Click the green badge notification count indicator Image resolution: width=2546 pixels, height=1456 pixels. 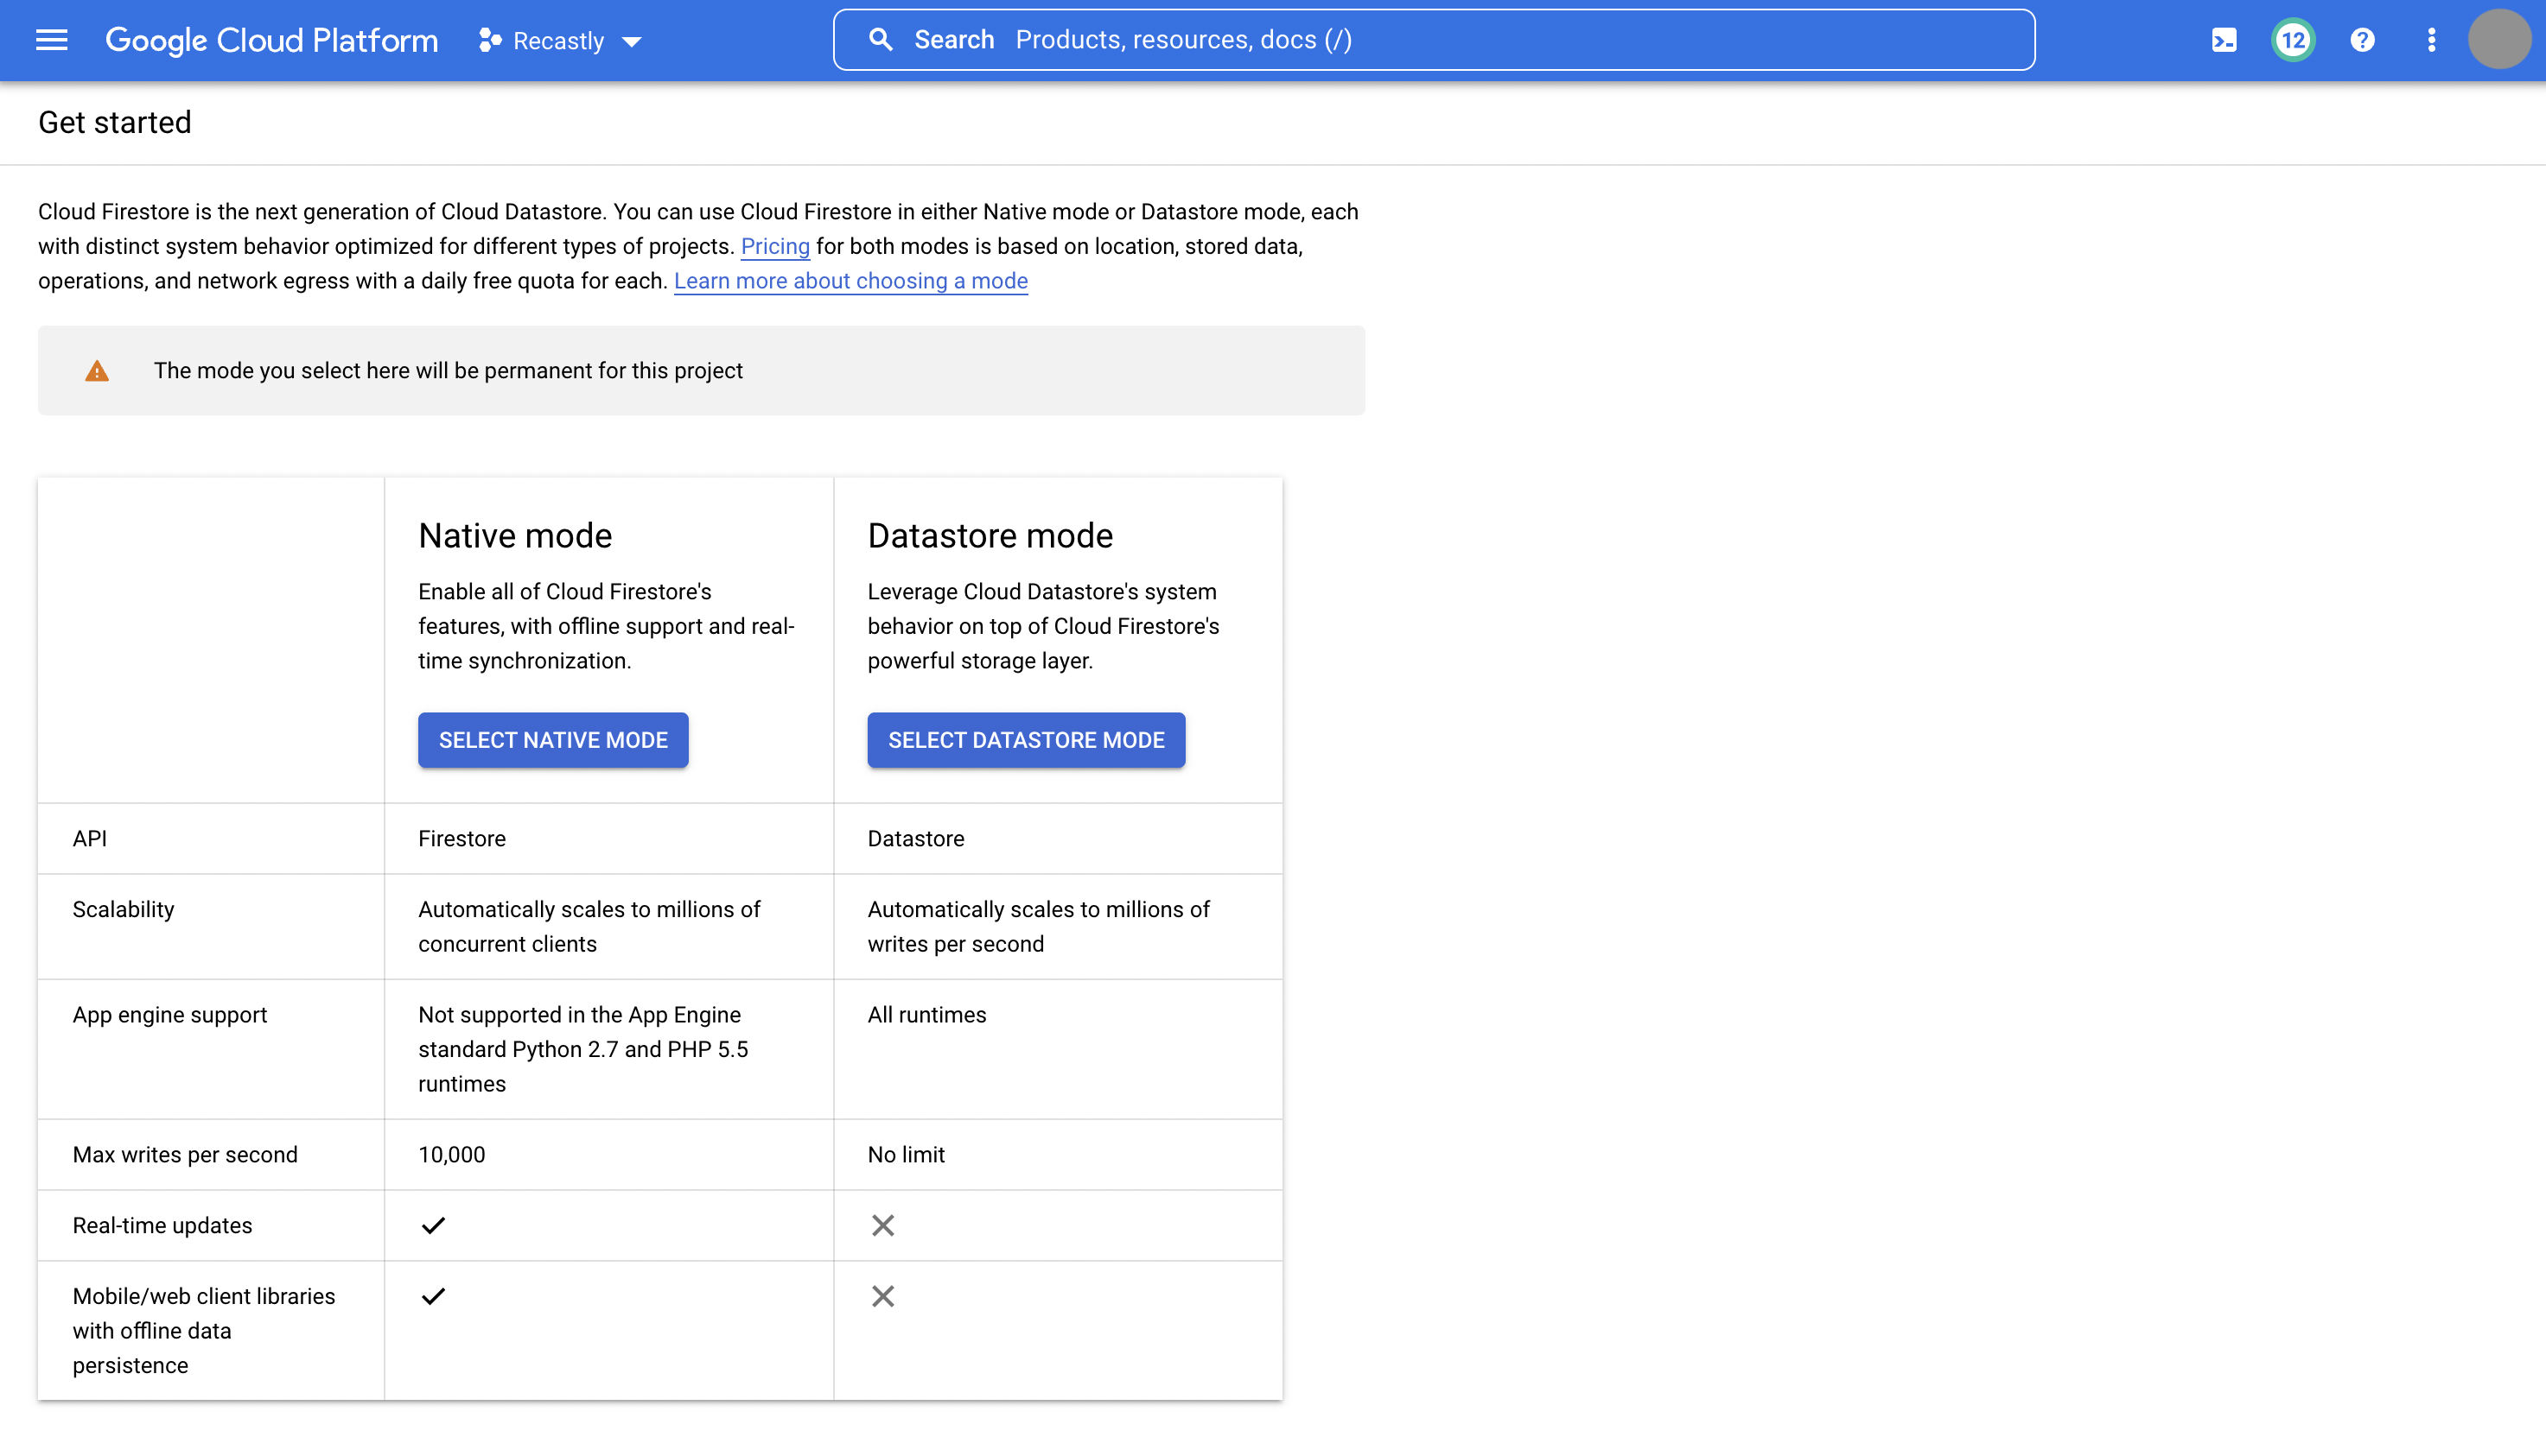2293,41
